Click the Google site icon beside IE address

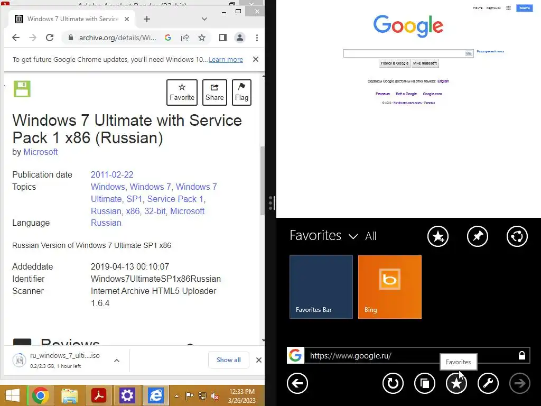(x=295, y=355)
